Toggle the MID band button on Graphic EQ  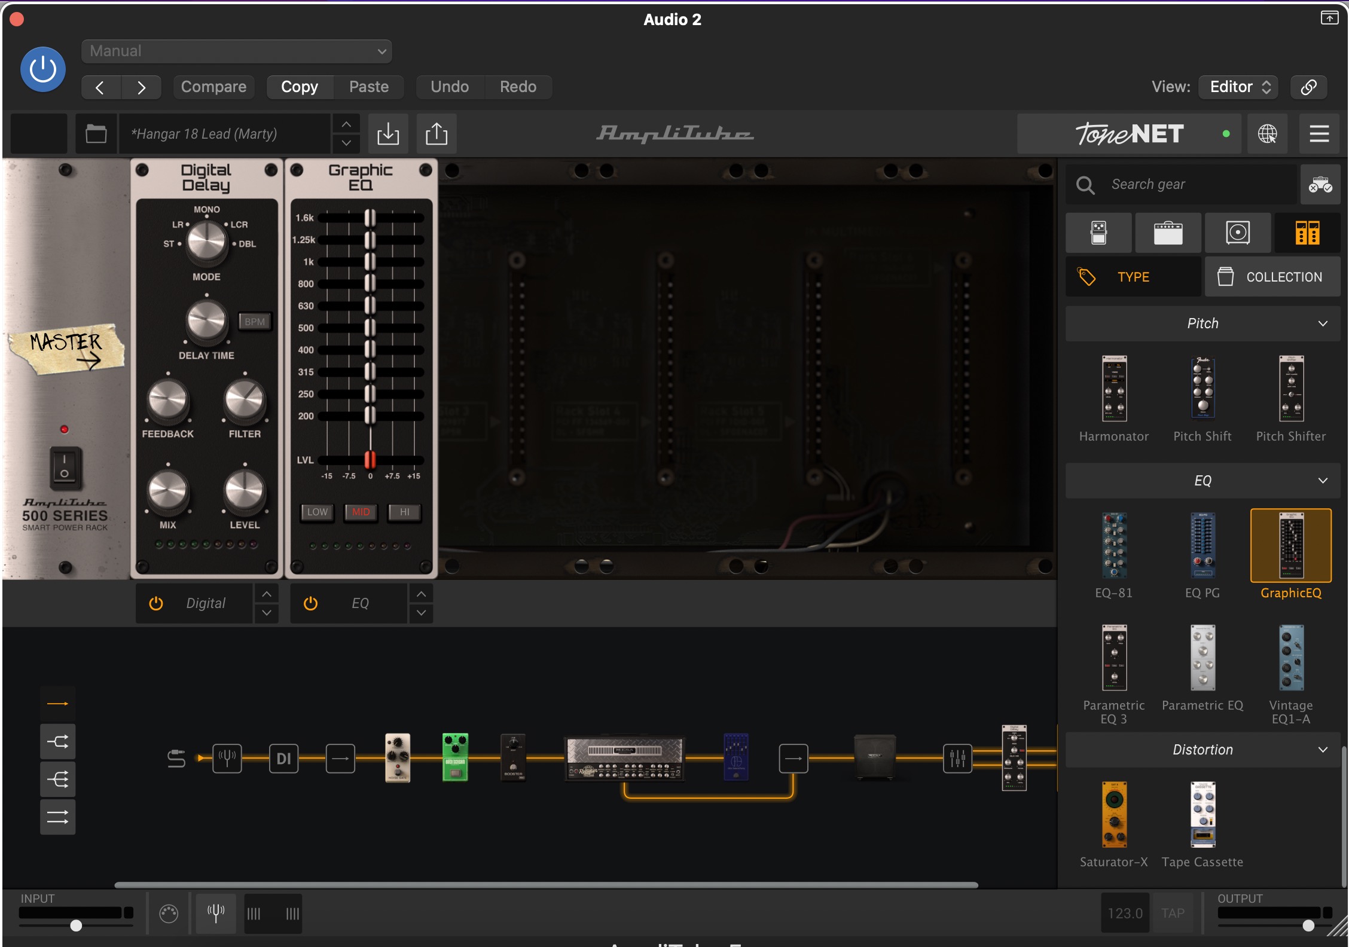361,512
